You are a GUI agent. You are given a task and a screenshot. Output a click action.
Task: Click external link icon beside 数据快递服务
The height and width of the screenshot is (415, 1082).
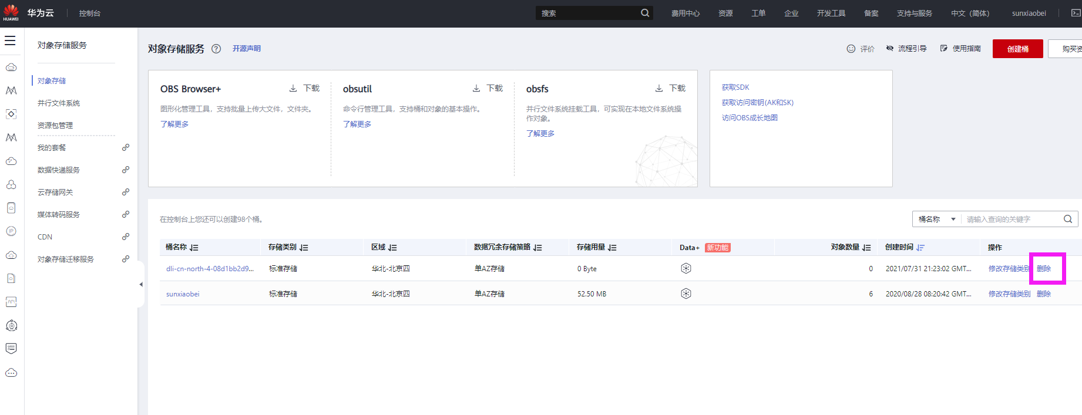click(126, 170)
